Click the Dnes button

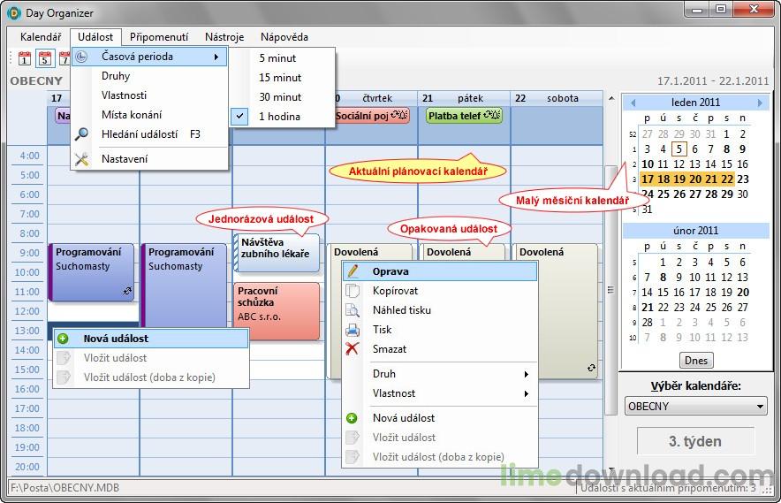pyautogui.click(x=696, y=361)
